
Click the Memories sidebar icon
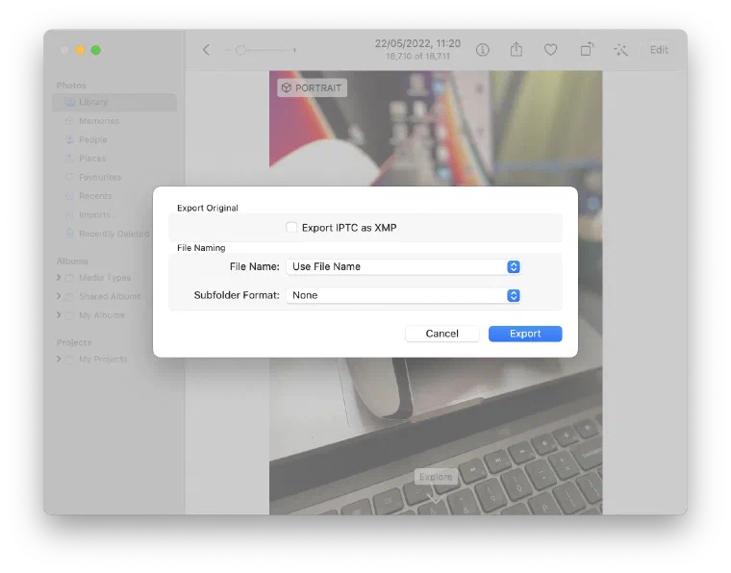pyautogui.click(x=69, y=120)
